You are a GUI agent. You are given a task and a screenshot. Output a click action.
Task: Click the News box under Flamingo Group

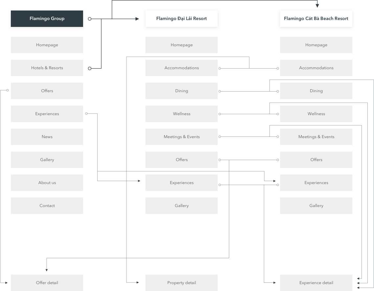[47, 137]
